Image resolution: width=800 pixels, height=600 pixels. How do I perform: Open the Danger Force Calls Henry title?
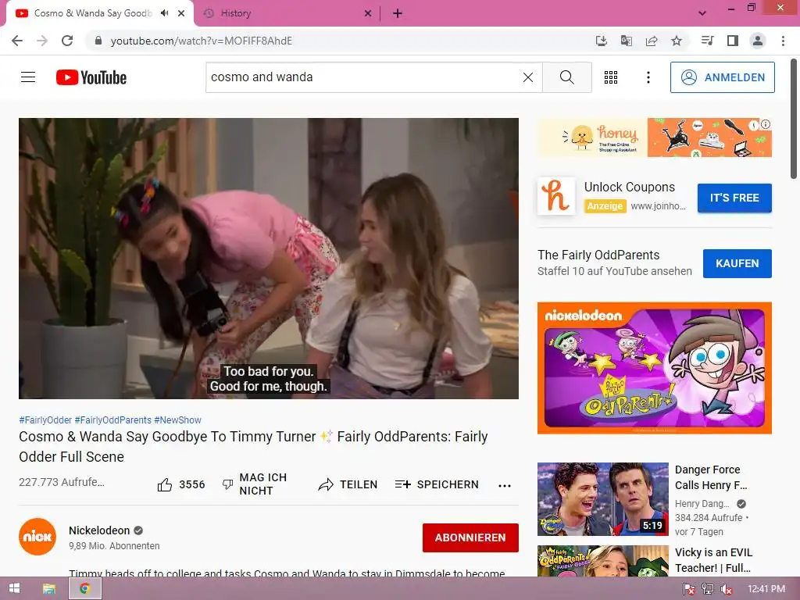point(711,477)
